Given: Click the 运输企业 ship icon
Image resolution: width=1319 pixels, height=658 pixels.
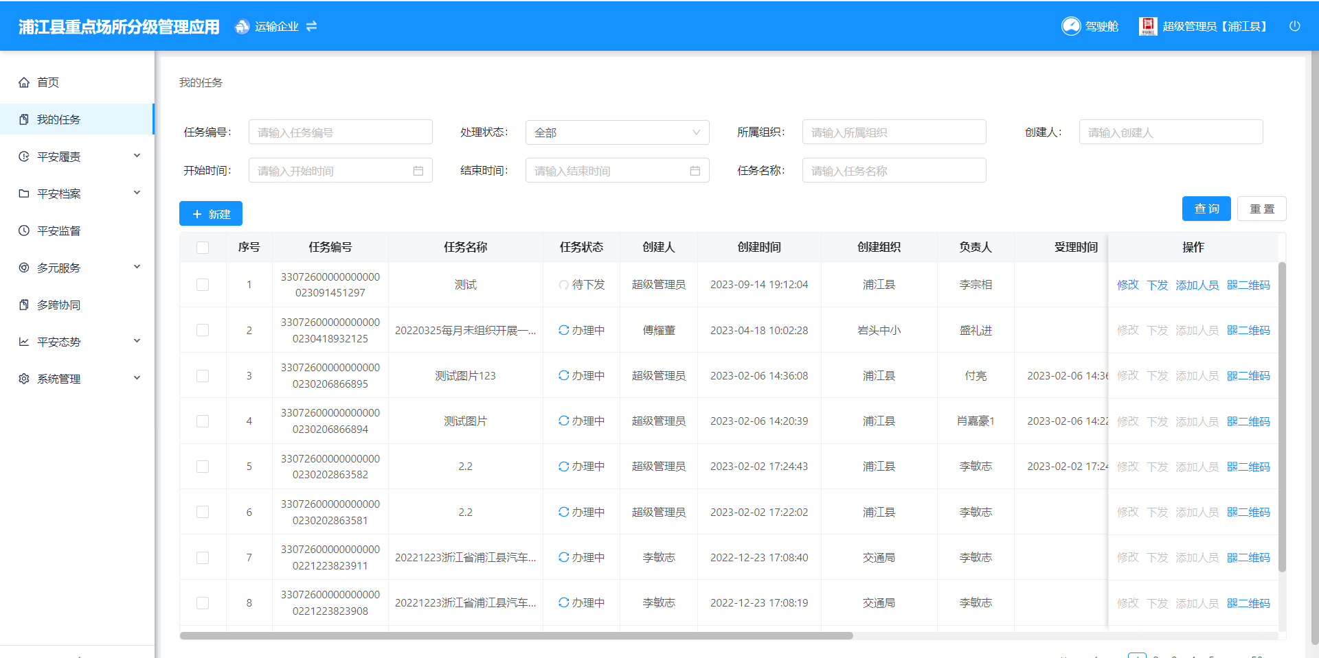Looking at the screenshot, I should (242, 26).
